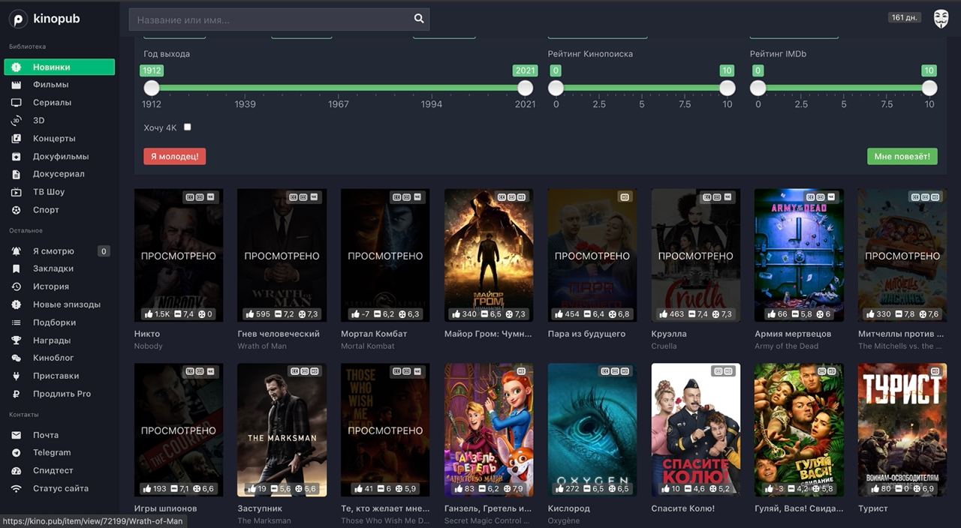Open the Спасите Колю poster thumbnail
Viewport: 961px width, 528px height.
[696, 430]
